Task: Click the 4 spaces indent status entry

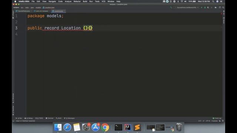Action: [214, 121]
